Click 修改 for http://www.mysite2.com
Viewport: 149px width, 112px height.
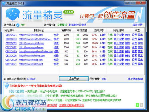click(56, 43)
